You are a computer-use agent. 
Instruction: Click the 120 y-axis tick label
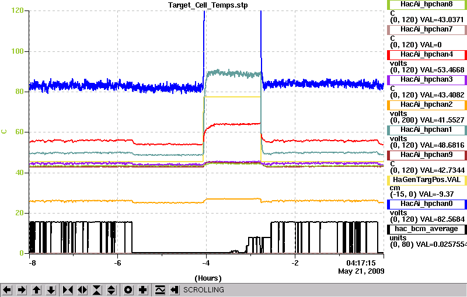[18, 11]
